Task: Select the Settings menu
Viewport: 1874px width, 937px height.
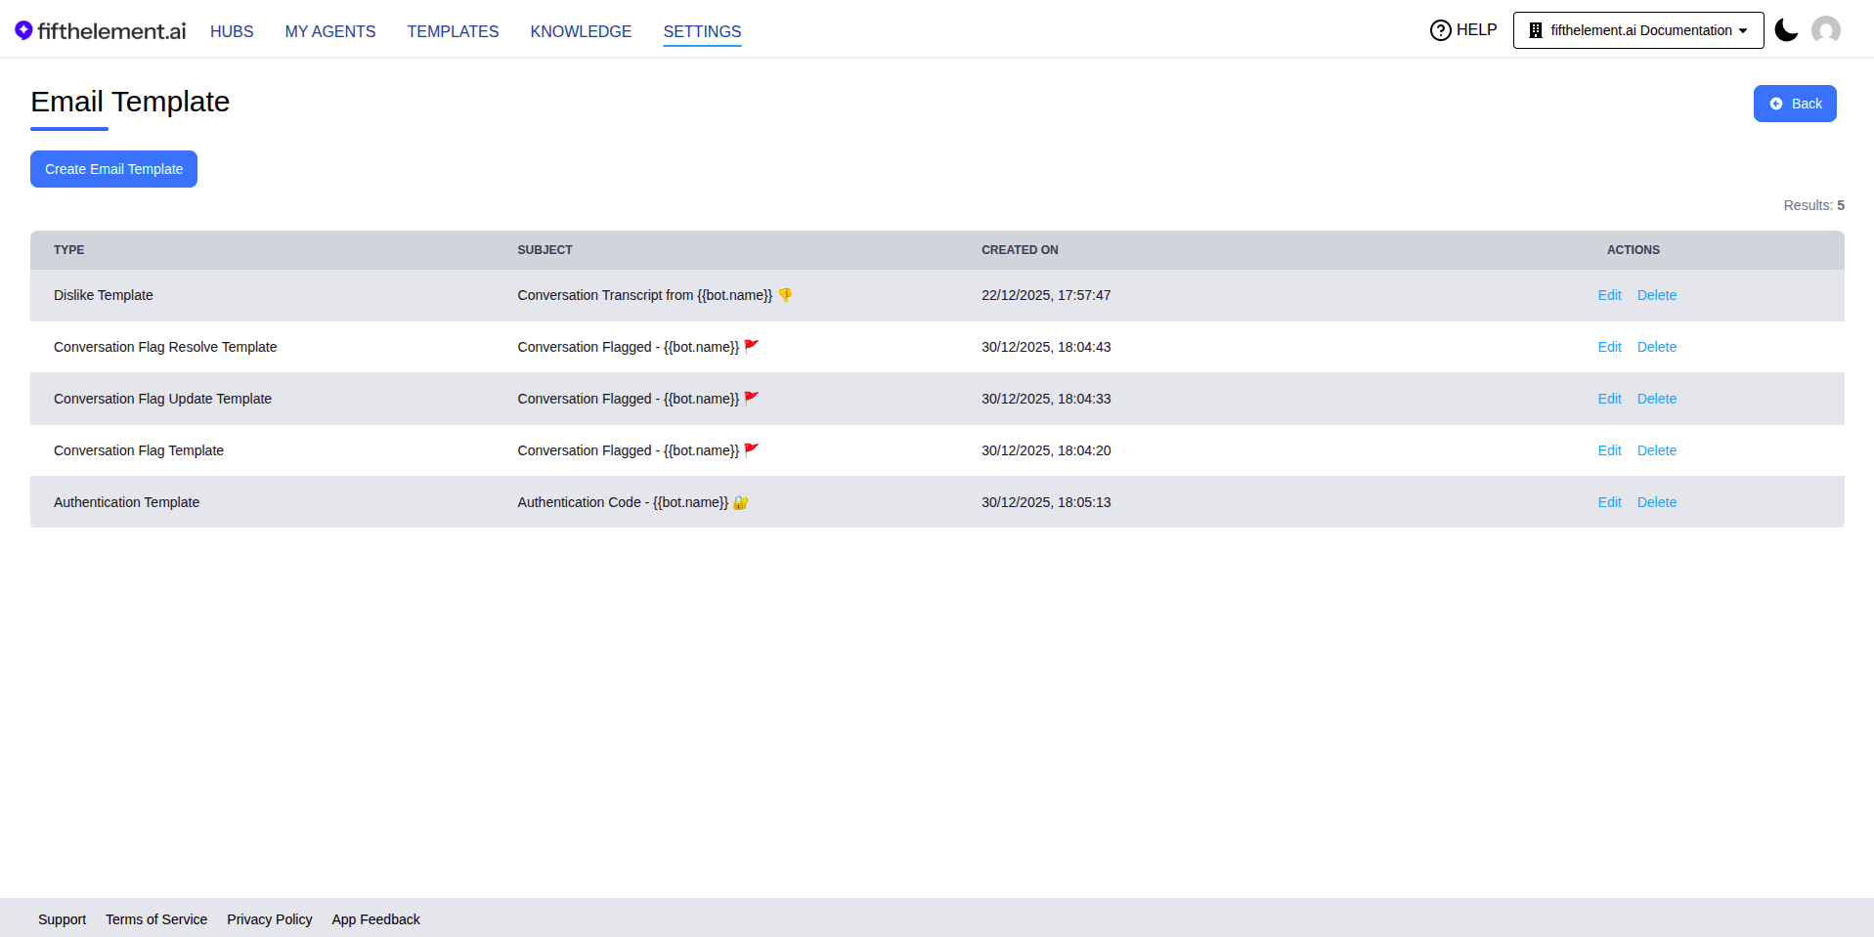Action: pyautogui.click(x=702, y=31)
